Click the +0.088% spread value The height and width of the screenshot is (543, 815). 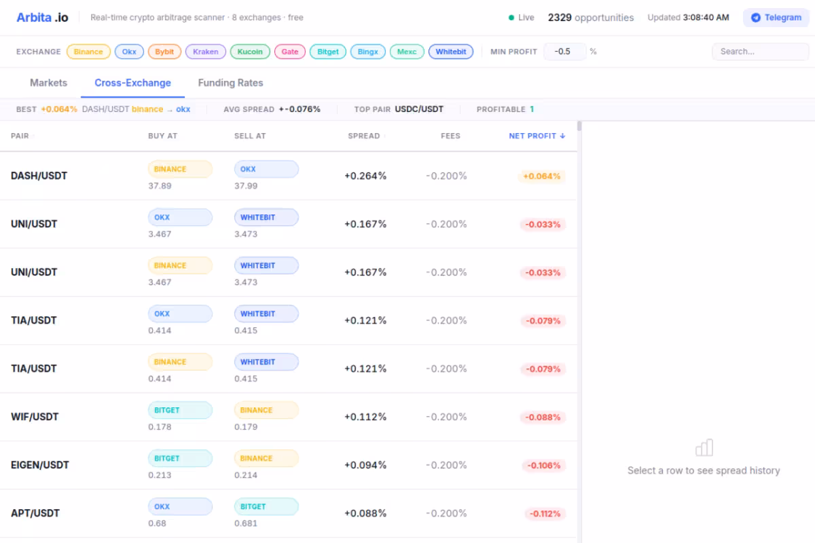(365, 513)
